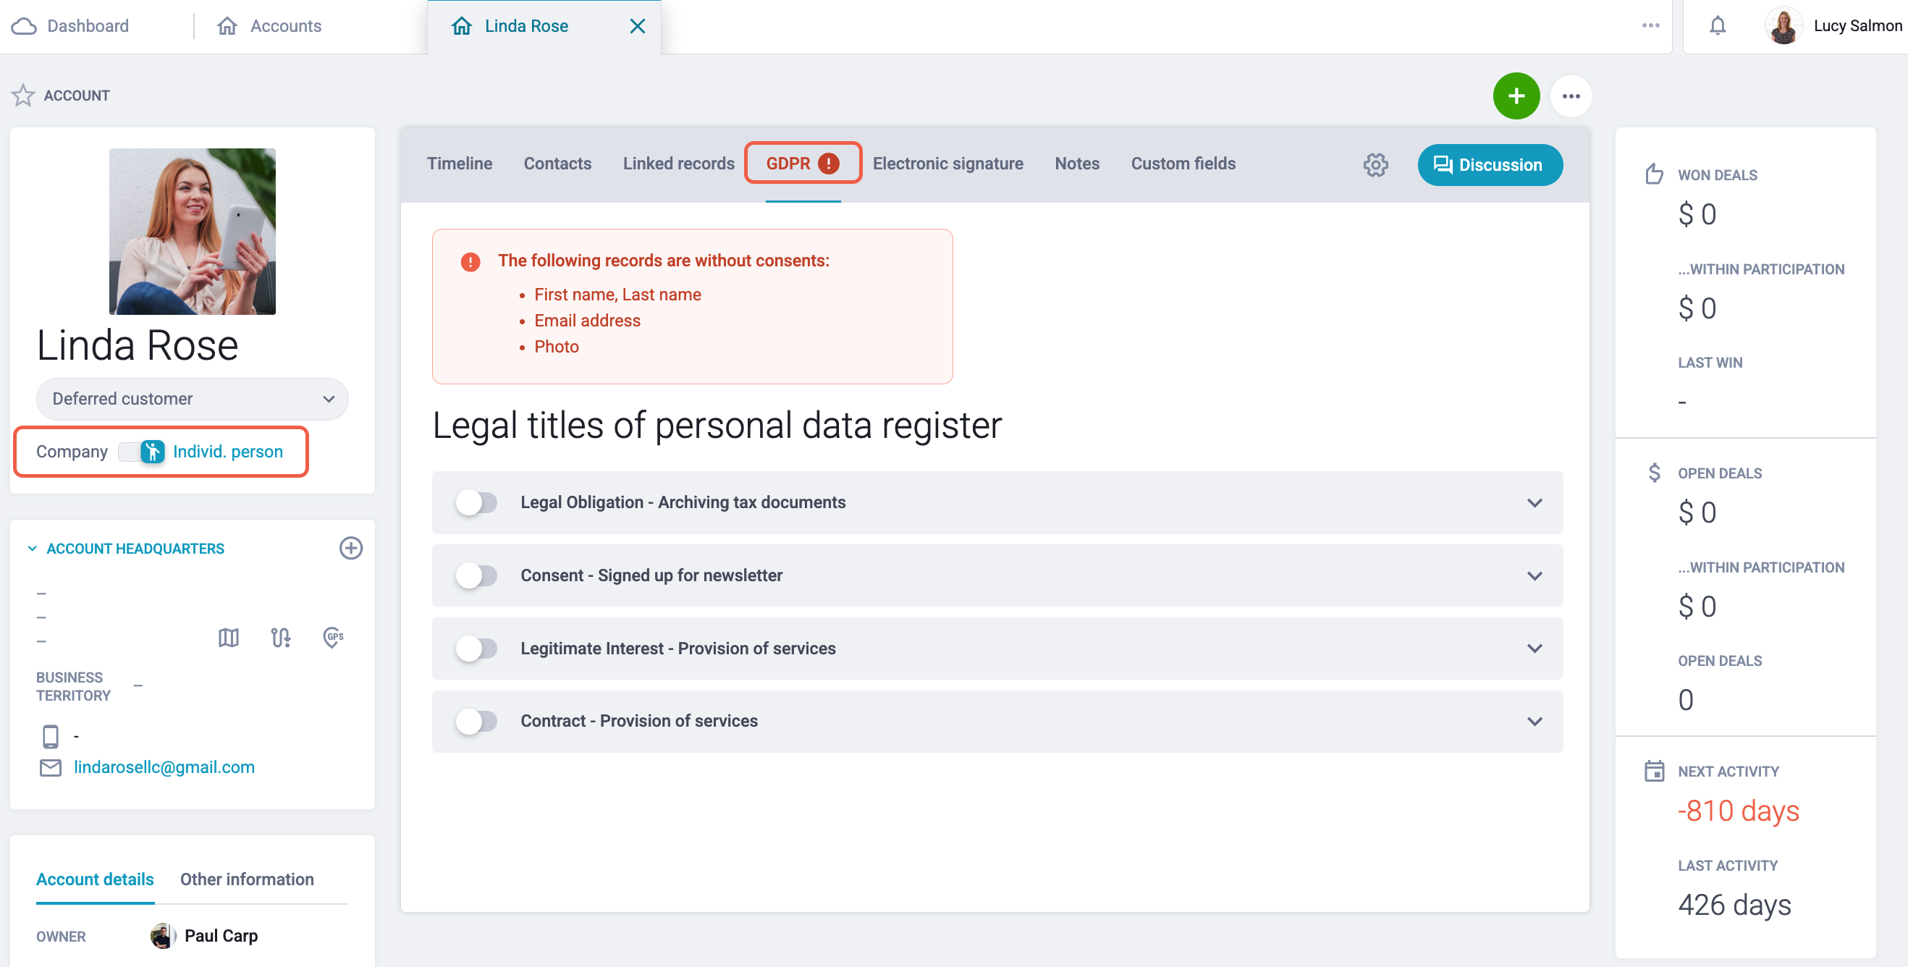
Task: Click the route planning icon
Action: pos(281,637)
